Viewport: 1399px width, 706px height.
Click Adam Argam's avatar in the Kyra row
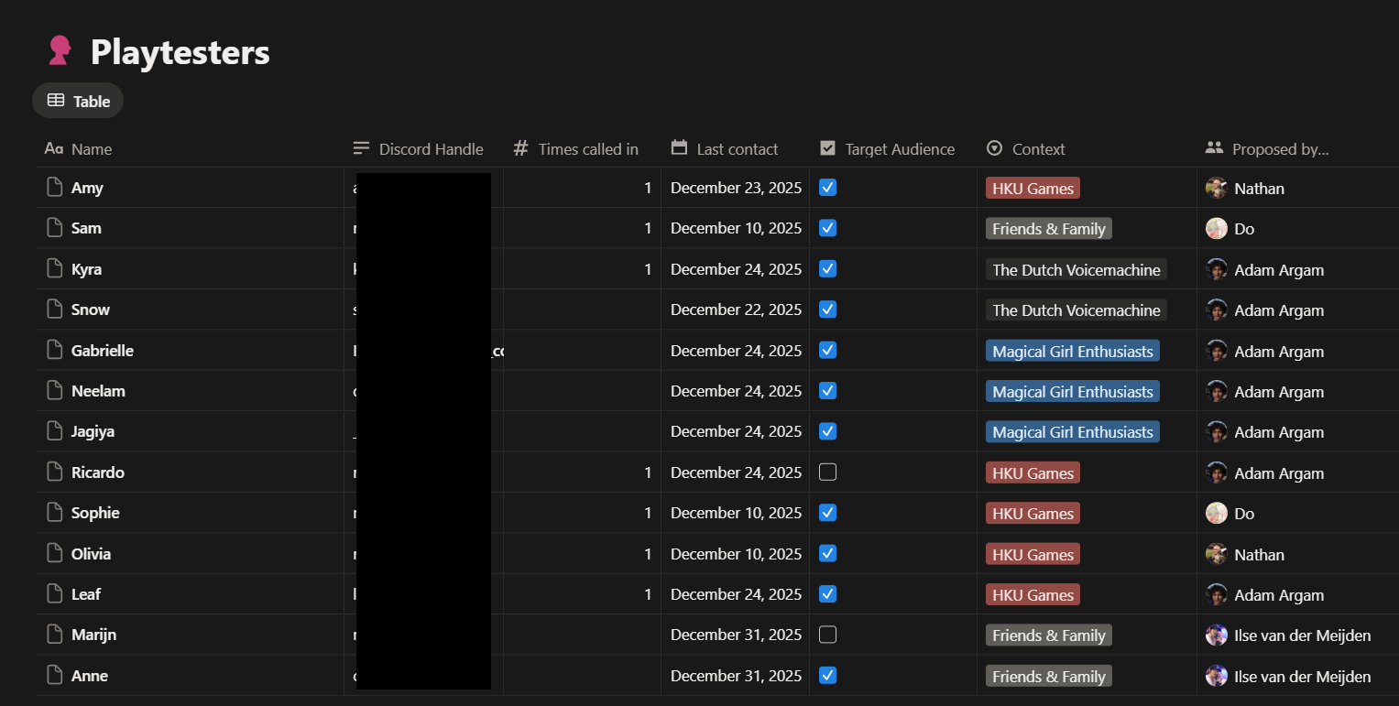coord(1216,269)
